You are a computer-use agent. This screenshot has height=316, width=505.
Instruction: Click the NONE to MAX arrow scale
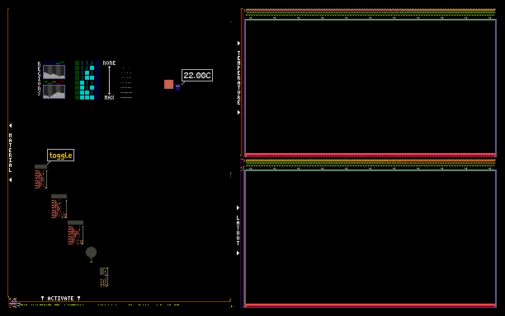(109, 81)
